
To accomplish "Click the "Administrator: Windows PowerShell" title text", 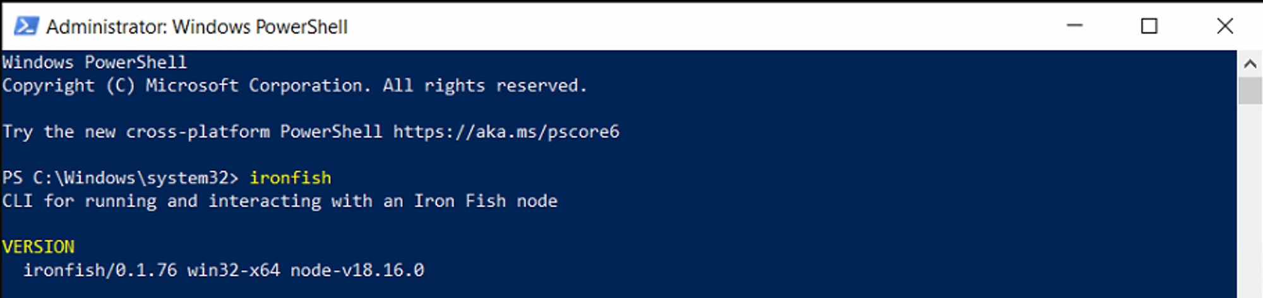I will click(x=196, y=27).
